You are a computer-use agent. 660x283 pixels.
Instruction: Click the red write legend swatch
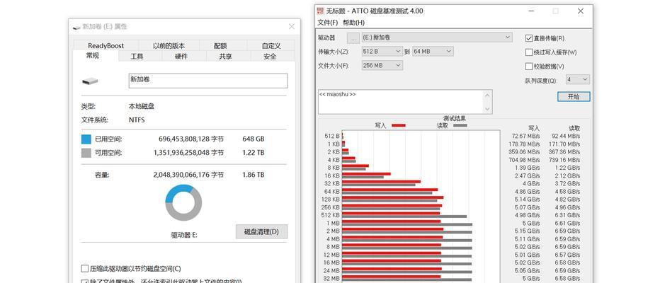point(398,125)
